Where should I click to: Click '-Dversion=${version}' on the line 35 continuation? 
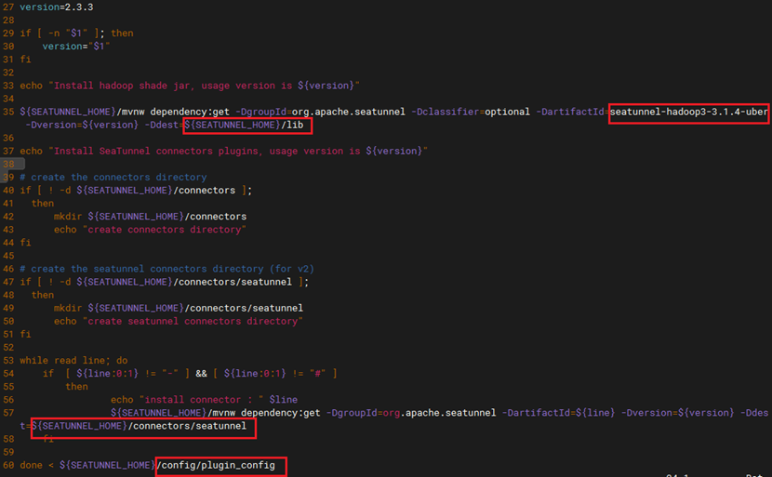82,125
